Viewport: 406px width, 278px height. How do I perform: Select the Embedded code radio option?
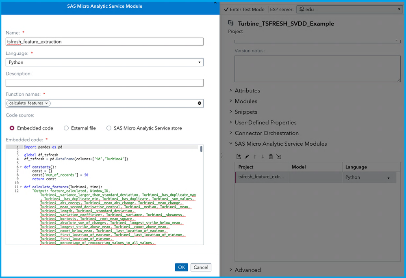tap(12, 128)
